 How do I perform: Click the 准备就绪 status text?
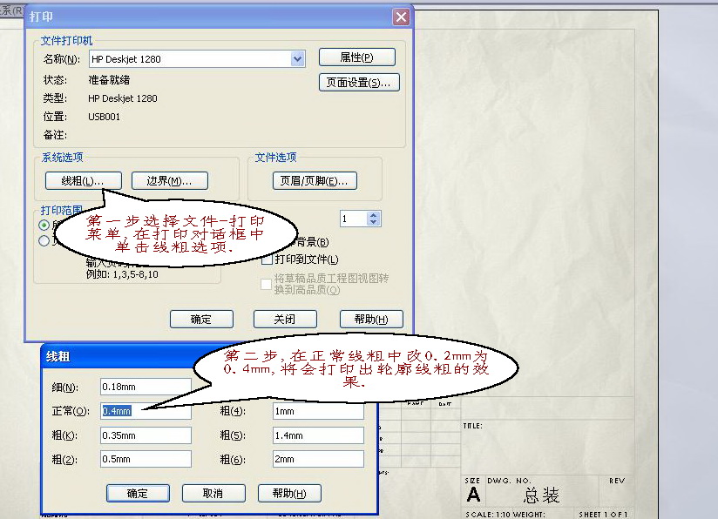click(109, 80)
